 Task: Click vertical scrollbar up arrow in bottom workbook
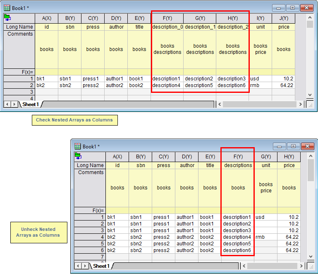[x=311, y=156]
